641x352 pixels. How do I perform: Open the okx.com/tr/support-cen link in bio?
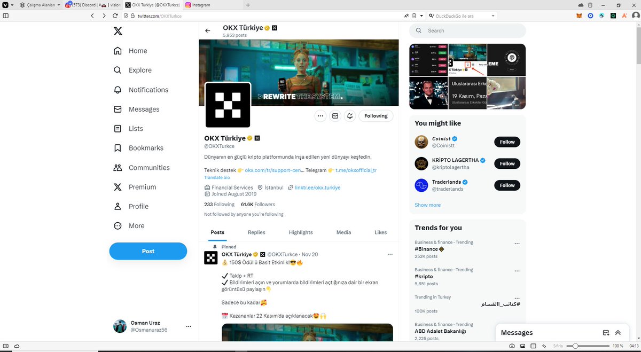(x=274, y=170)
